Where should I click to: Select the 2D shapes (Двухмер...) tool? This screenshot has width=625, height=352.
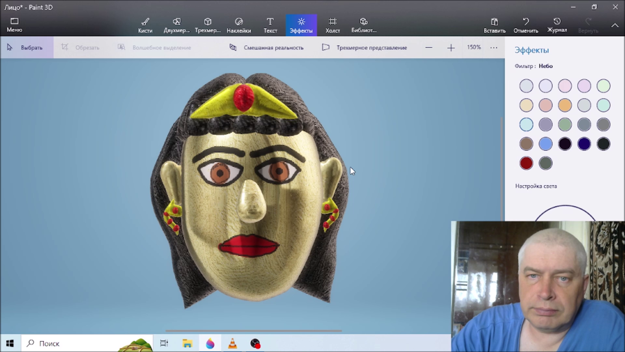(x=176, y=25)
